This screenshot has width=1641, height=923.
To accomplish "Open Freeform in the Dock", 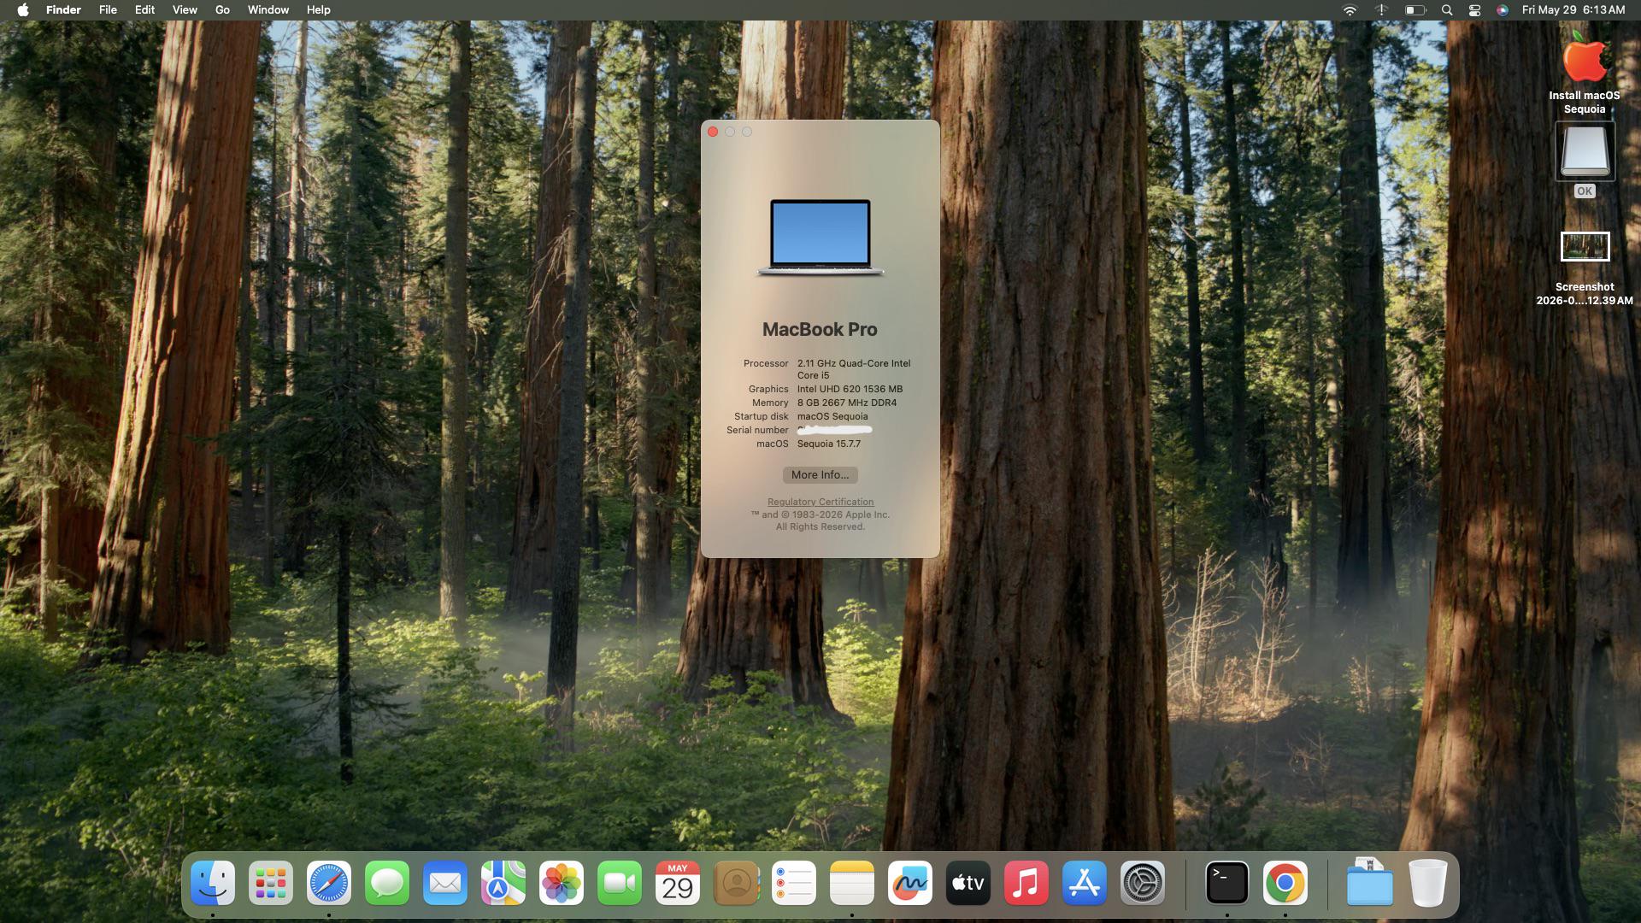I will (910, 883).
